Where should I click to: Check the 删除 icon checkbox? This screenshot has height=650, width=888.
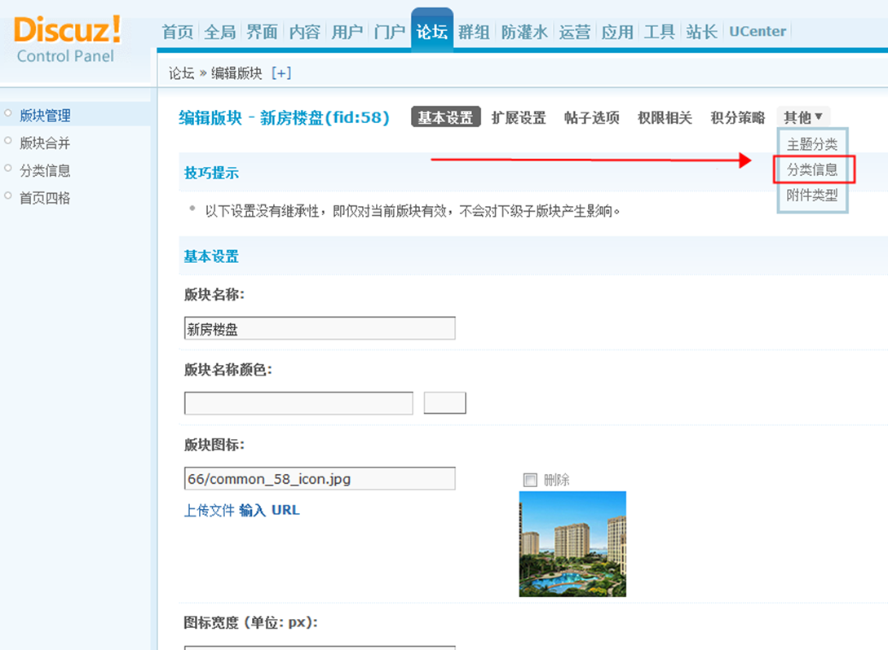530,481
